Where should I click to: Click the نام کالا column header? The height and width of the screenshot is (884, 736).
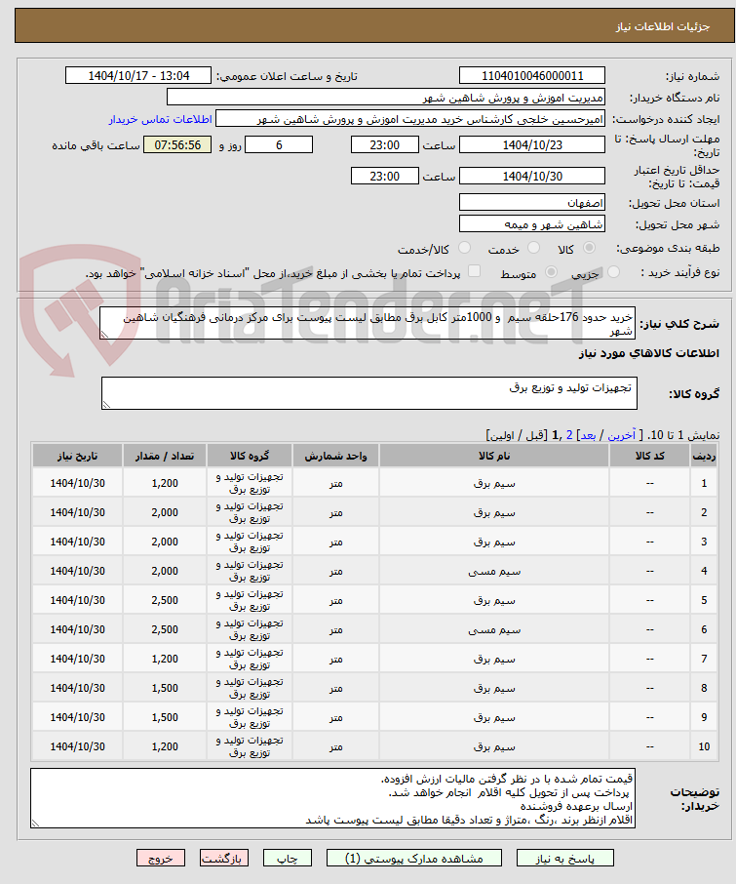point(494,456)
